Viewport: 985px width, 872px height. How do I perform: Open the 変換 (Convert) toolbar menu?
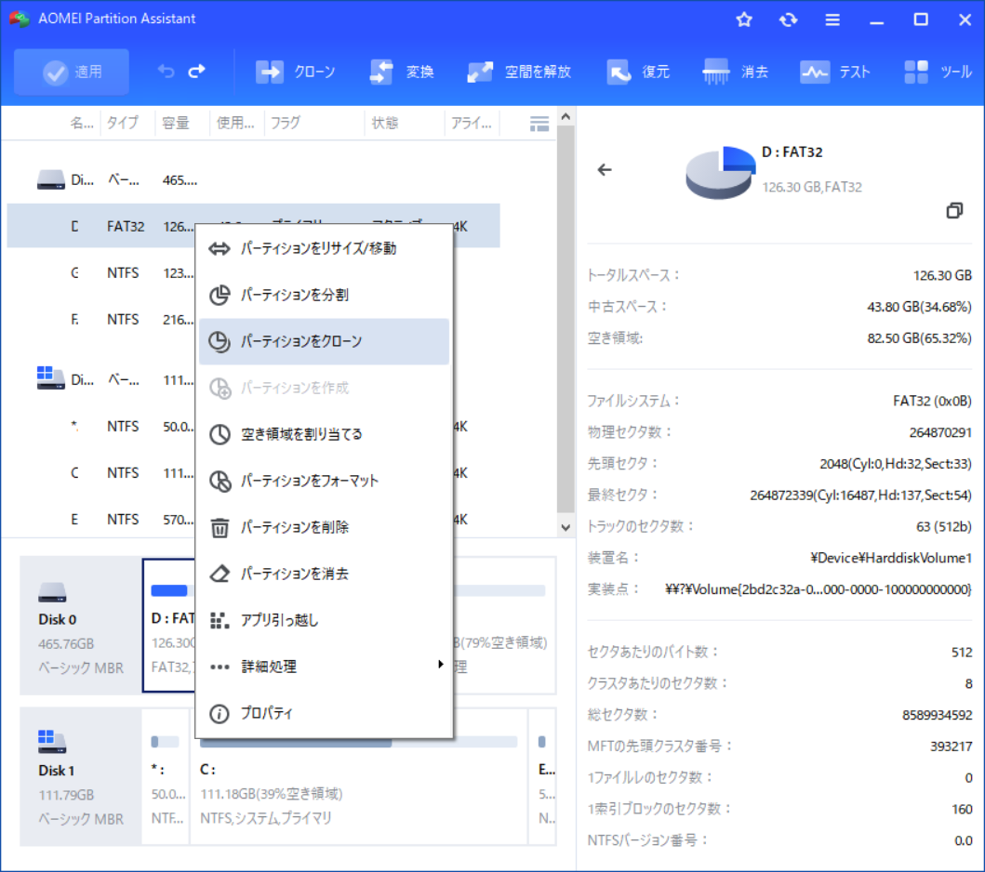402,73
